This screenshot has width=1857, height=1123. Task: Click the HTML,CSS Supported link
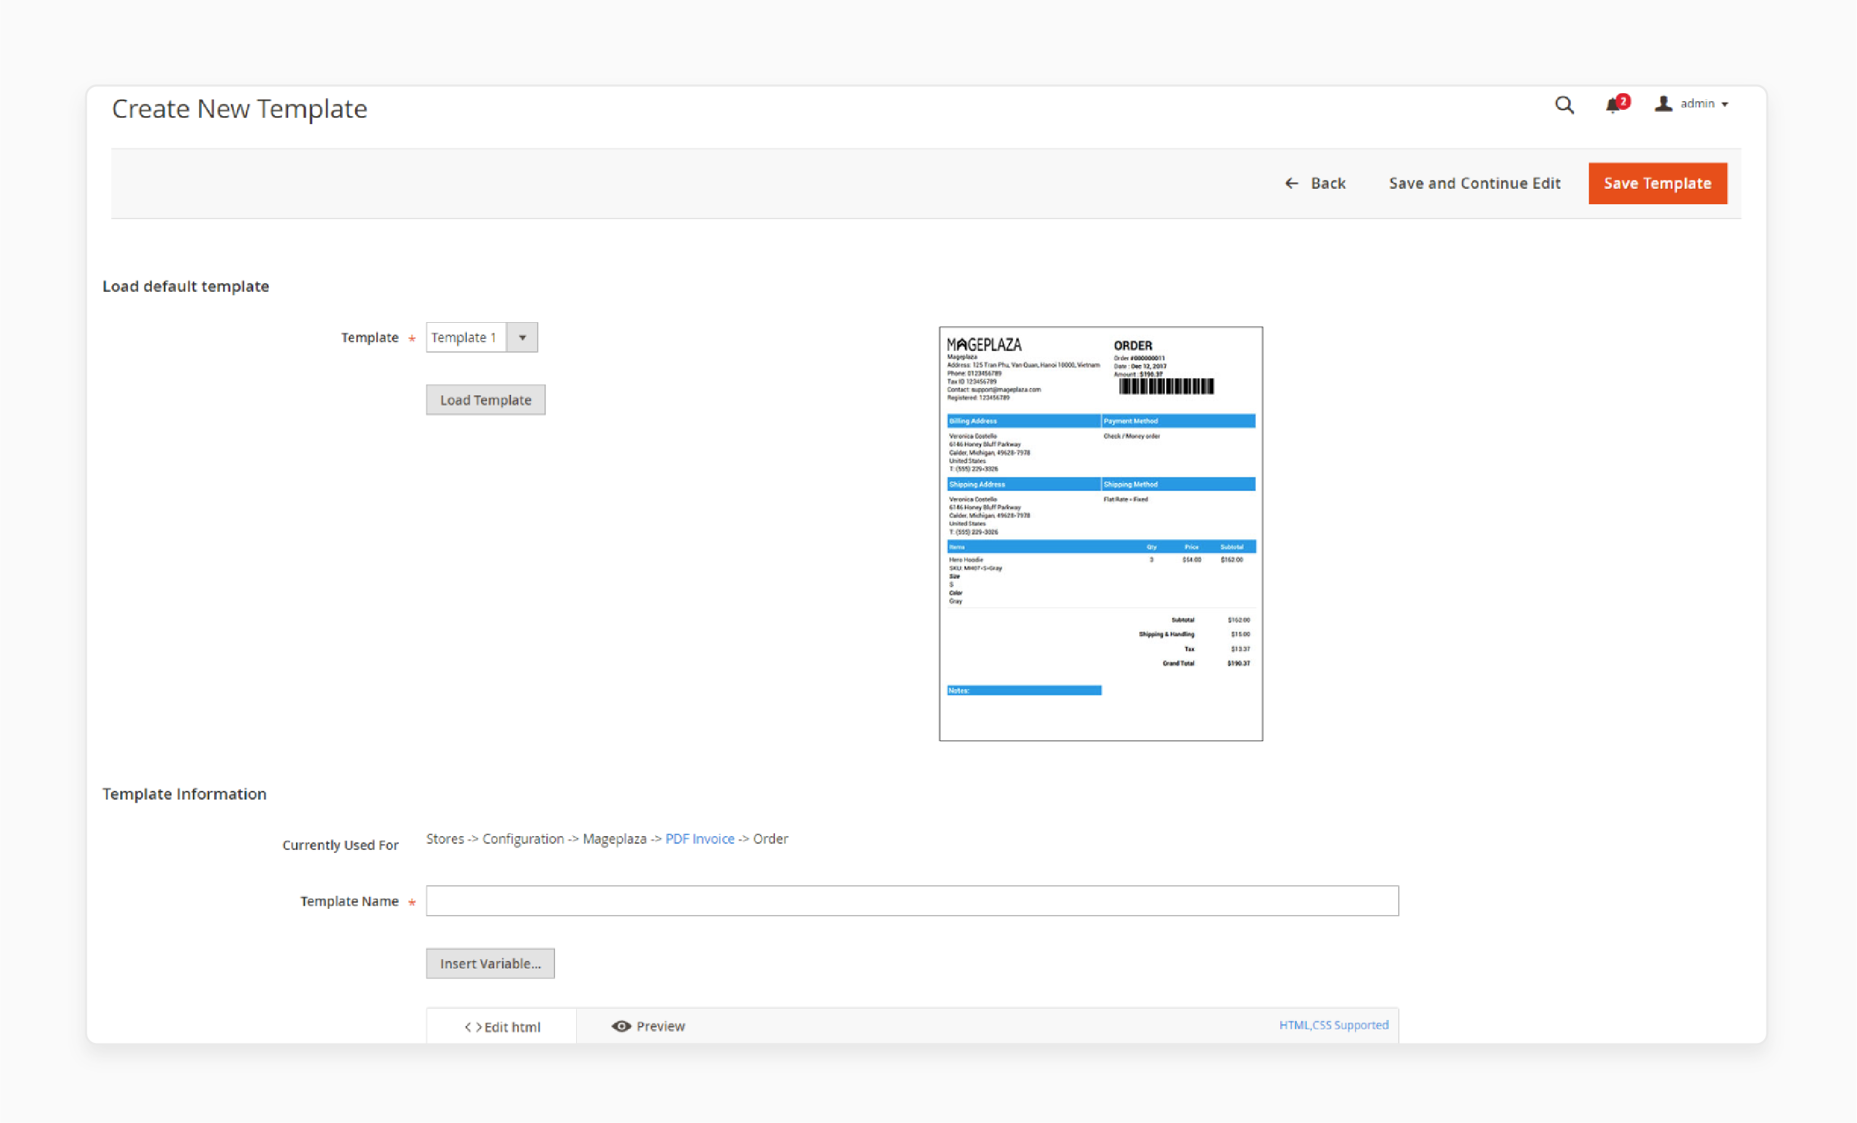click(x=1333, y=1025)
